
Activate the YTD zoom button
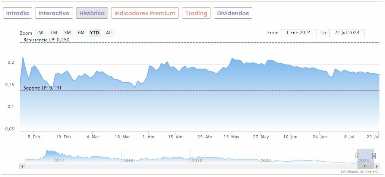pos(95,33)
